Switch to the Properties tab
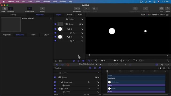Image resolution: width=171 pixels, height=96 pixels. pos(7,35)
